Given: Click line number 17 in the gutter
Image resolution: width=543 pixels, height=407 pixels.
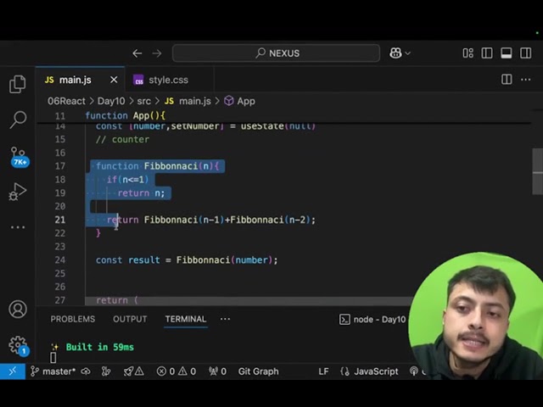Looking at the screenshot, I should pyautogui.click(x=60, y=166).
